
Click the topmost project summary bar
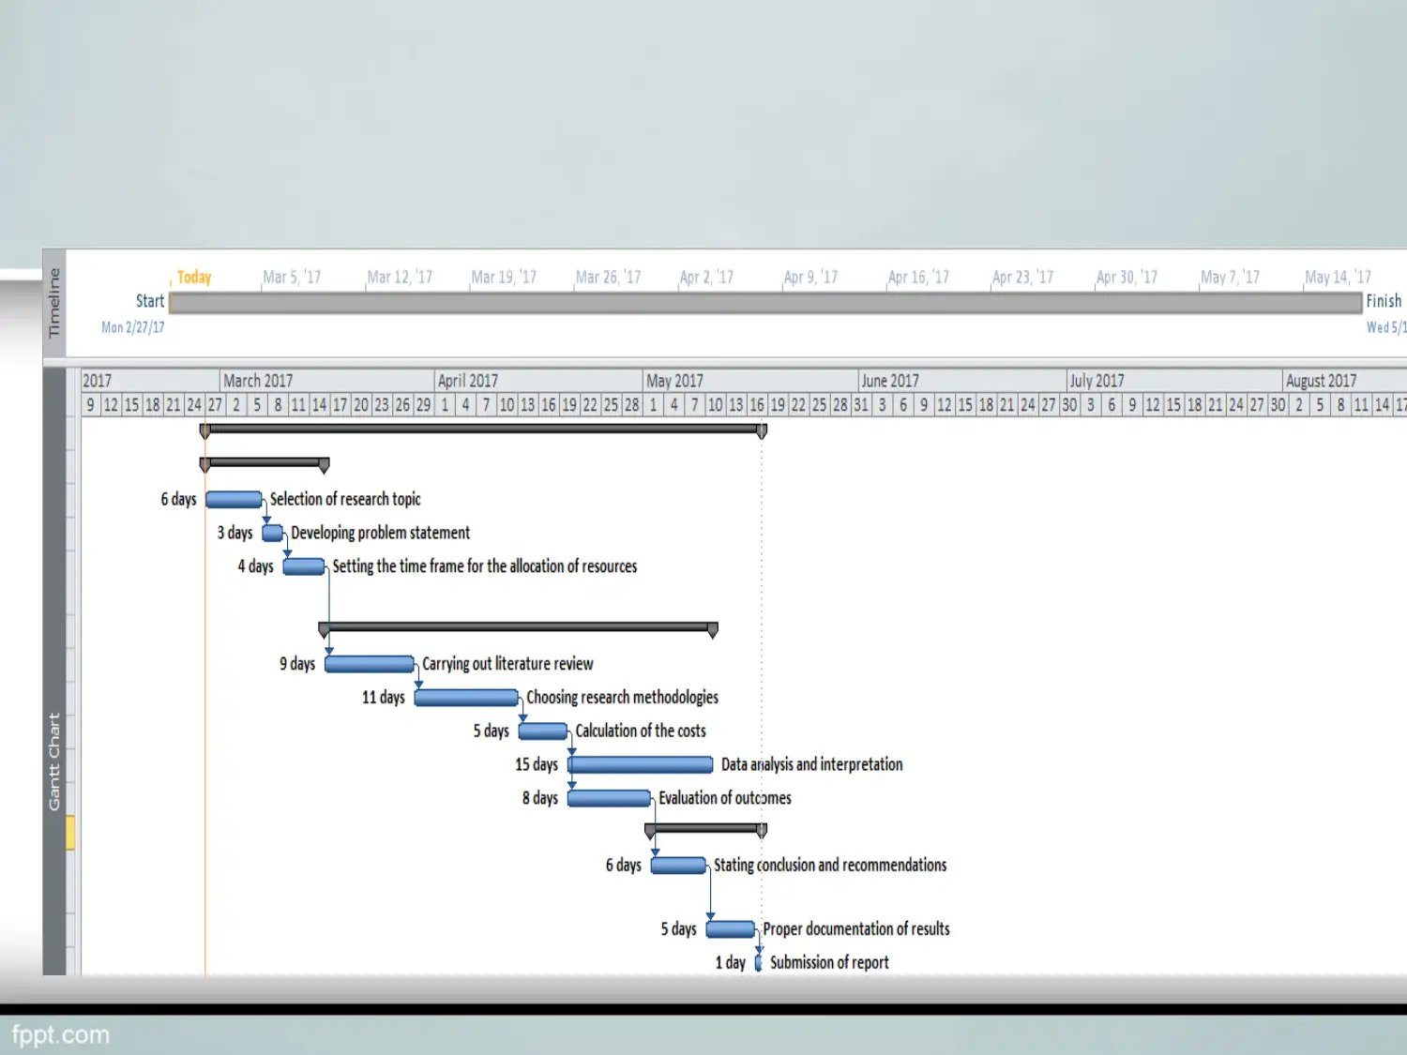point(484,430)
